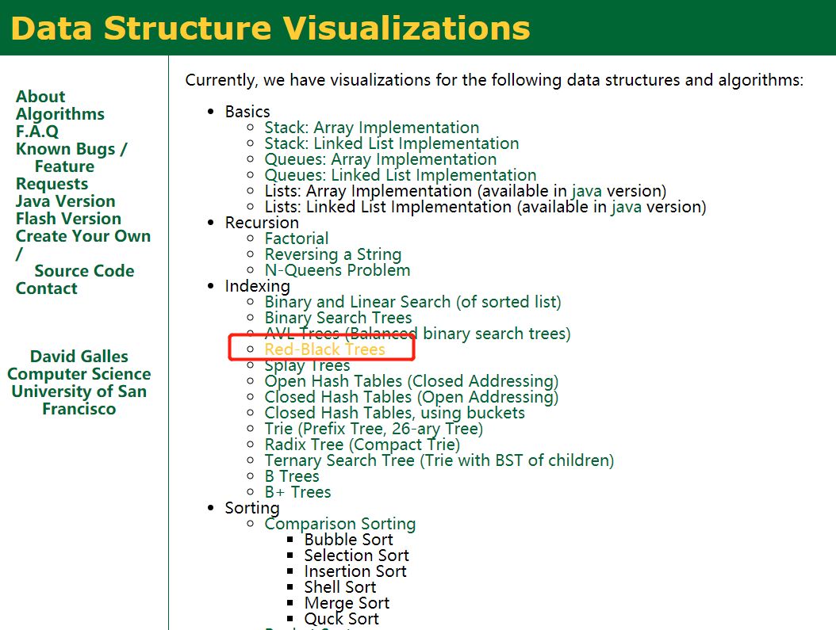
Task: Open the N-Queens Problem link
Action: (337, 270)
